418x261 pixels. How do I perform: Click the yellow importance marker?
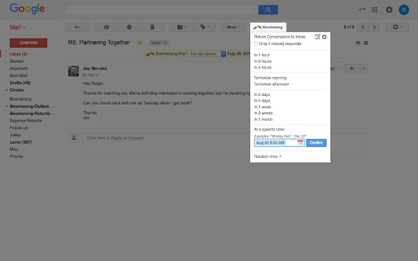(139, 42)
